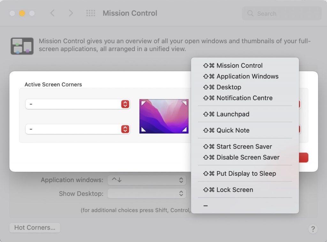Open the show-all preferences grid icon
This screenshot has width=327, height=242.
(x=91, y=13)
